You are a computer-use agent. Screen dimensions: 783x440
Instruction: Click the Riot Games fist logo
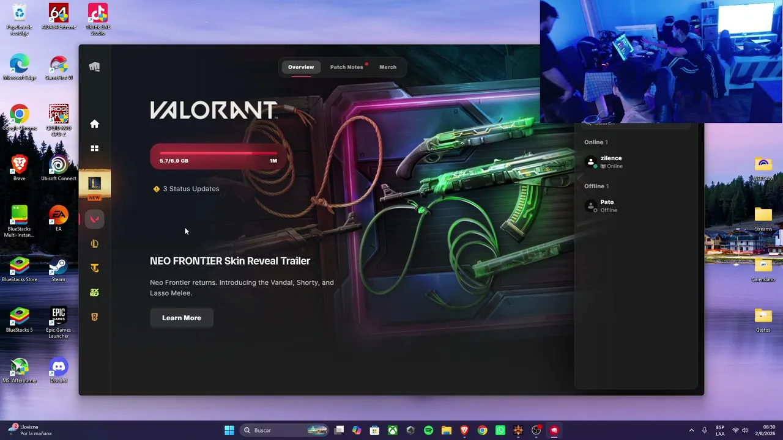point(94,67)
